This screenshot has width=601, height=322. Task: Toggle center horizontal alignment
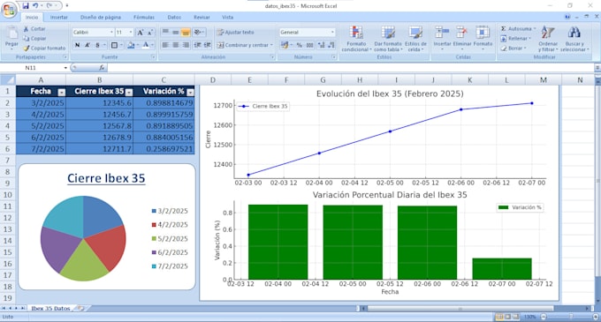click(176, 45)
